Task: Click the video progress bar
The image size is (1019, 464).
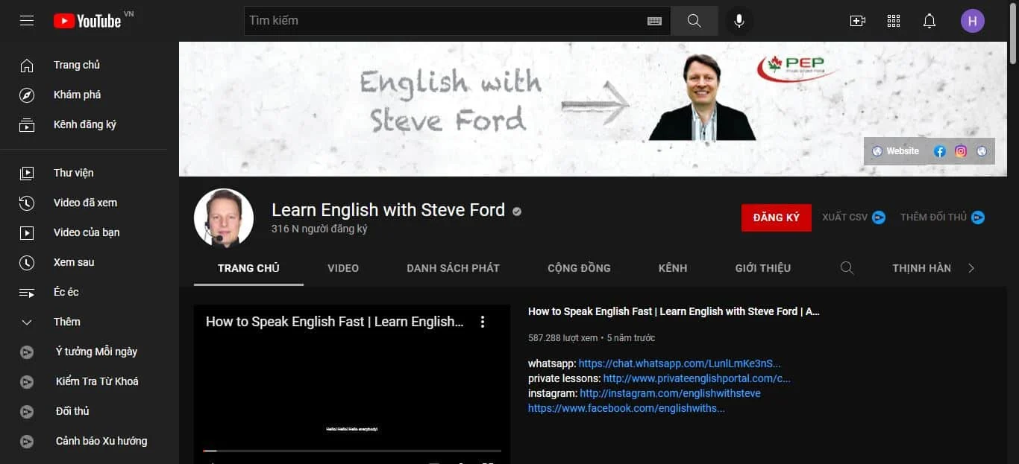Action: click(352, 451)
